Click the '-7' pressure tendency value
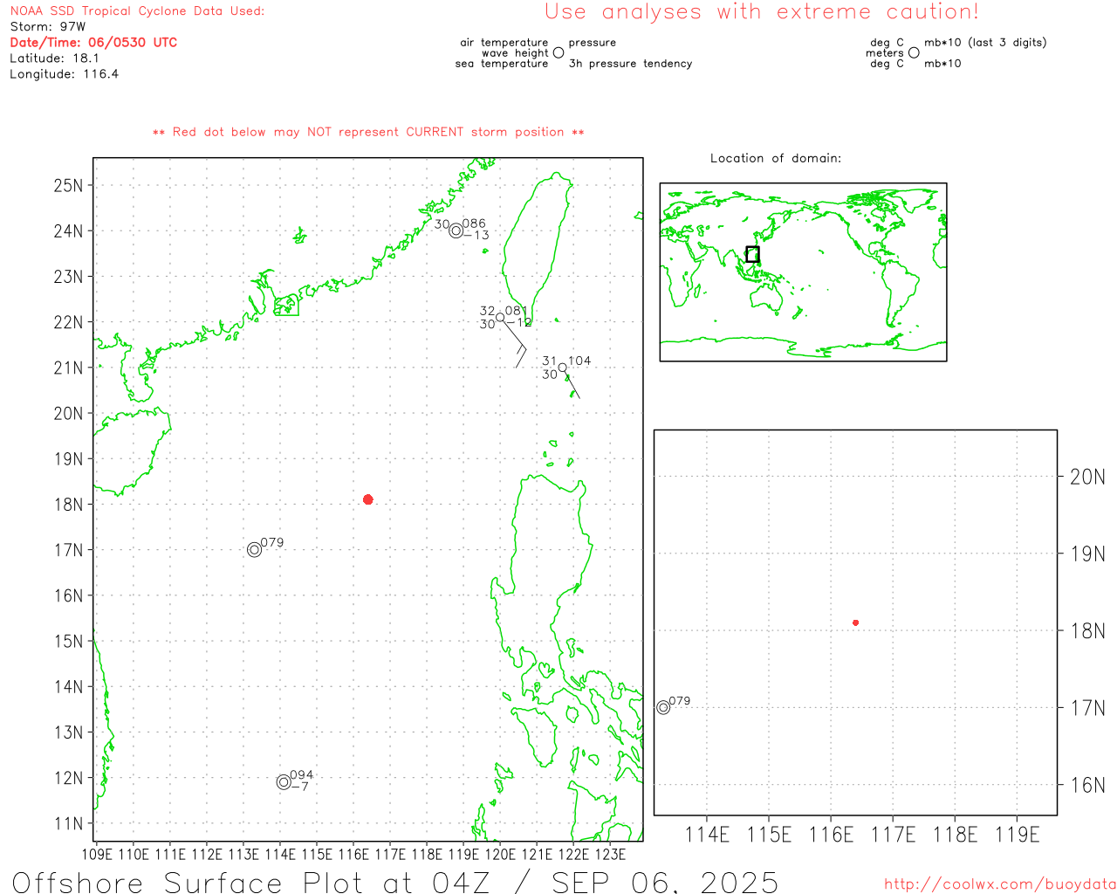Image resolution: width=1117 pixels, height=894 pixels. tap(299, 787)
